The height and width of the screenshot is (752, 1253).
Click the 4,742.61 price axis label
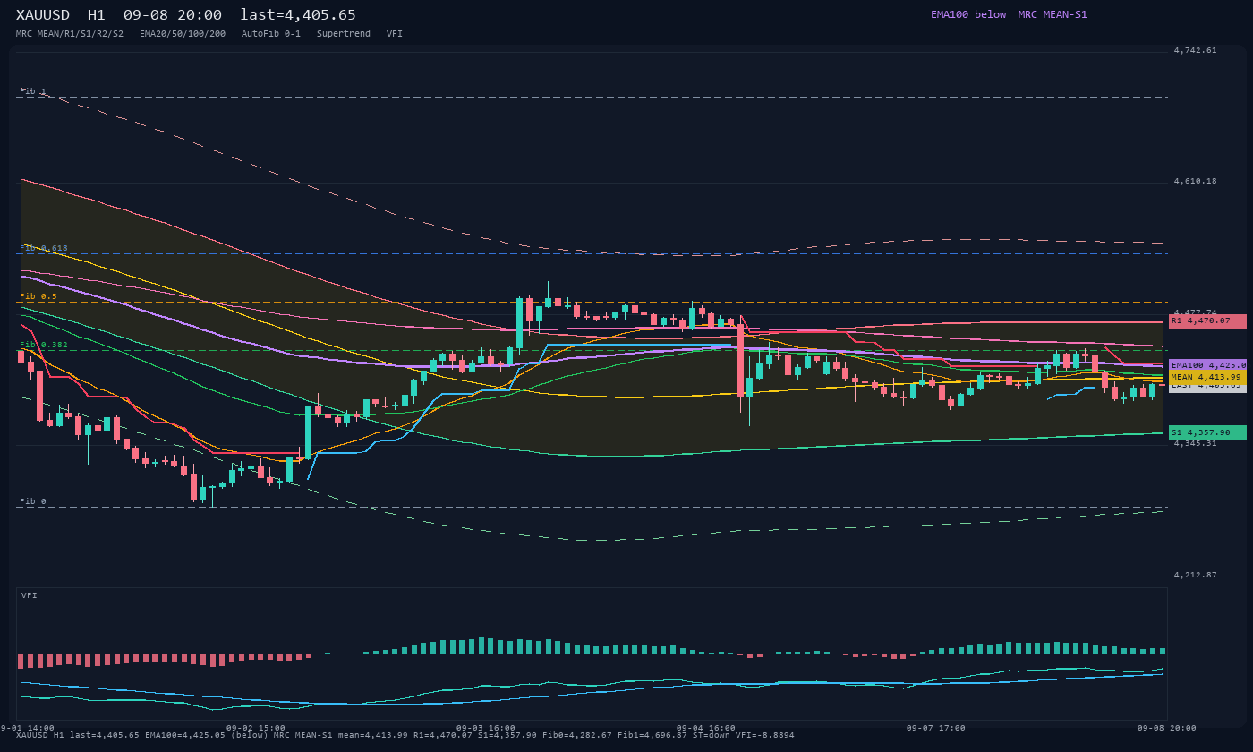[x=1195, y=50]
